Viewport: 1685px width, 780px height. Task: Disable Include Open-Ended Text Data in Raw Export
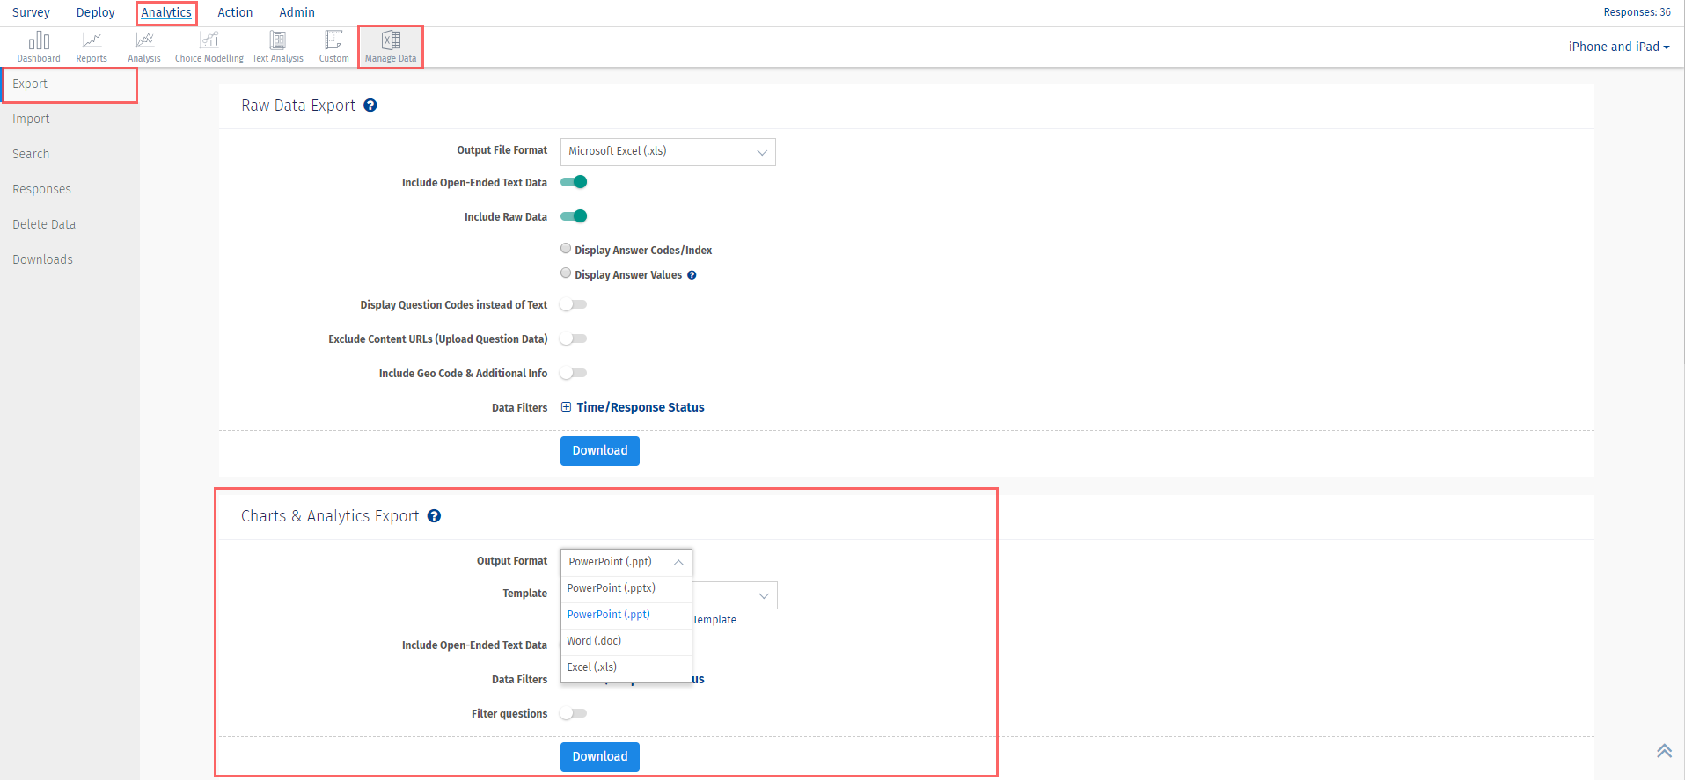coord(574,182)
